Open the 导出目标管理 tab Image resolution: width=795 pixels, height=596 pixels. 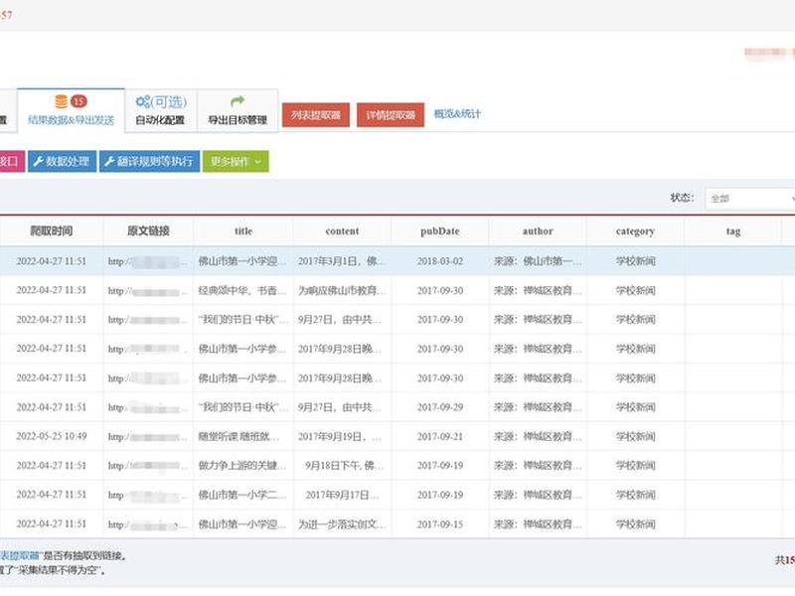[238, 110]
